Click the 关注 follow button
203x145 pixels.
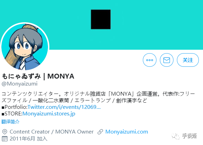pos(188,60)
